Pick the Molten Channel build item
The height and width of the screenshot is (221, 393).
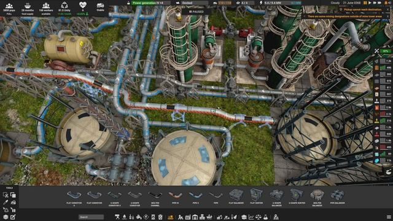pos(155,198)
